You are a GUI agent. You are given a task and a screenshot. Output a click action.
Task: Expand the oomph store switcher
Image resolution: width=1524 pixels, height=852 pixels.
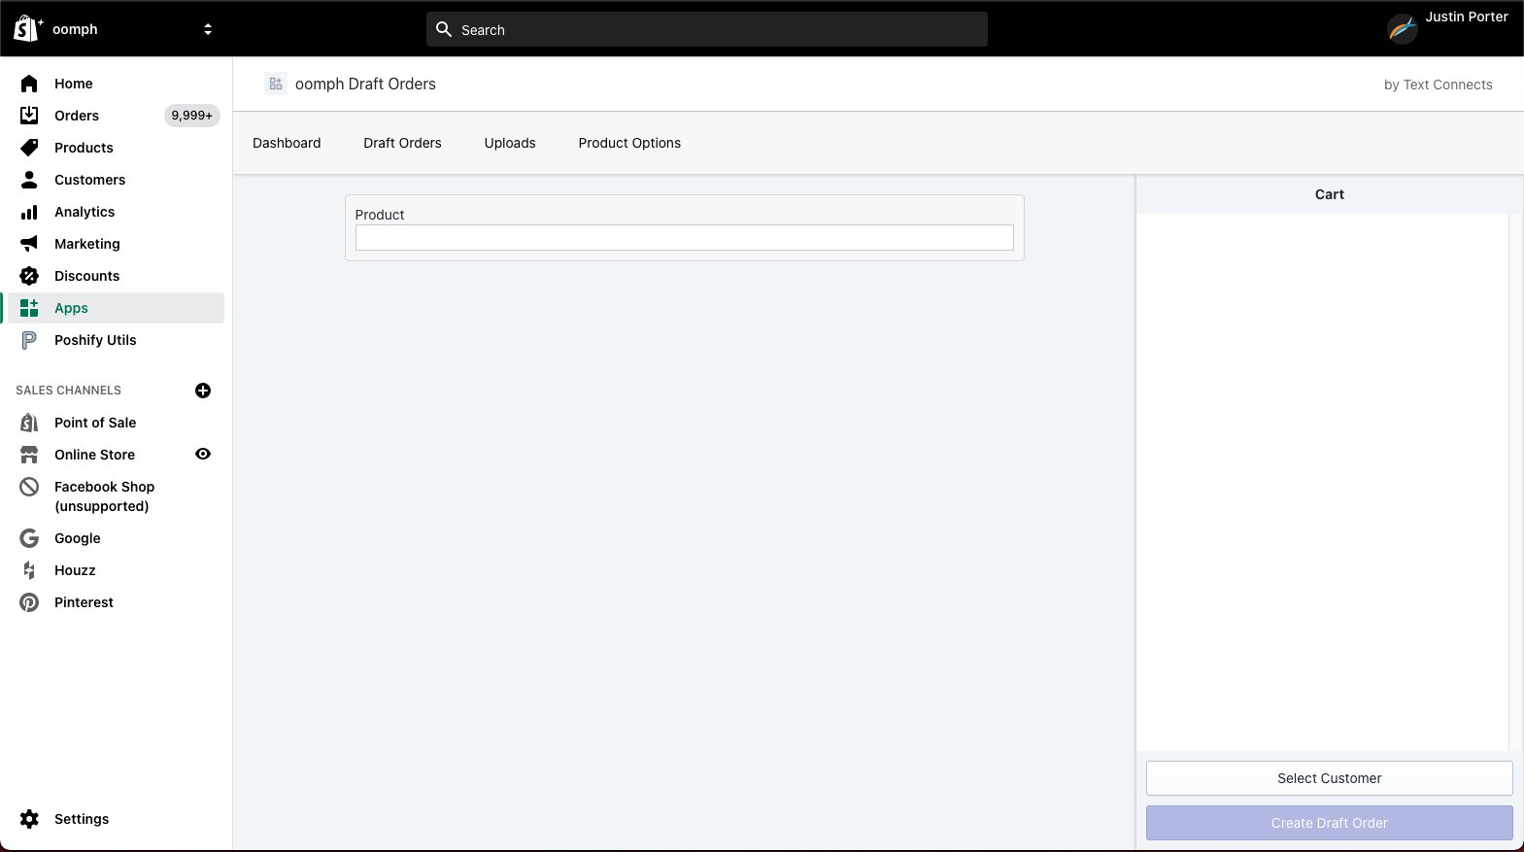click(207, 29)
